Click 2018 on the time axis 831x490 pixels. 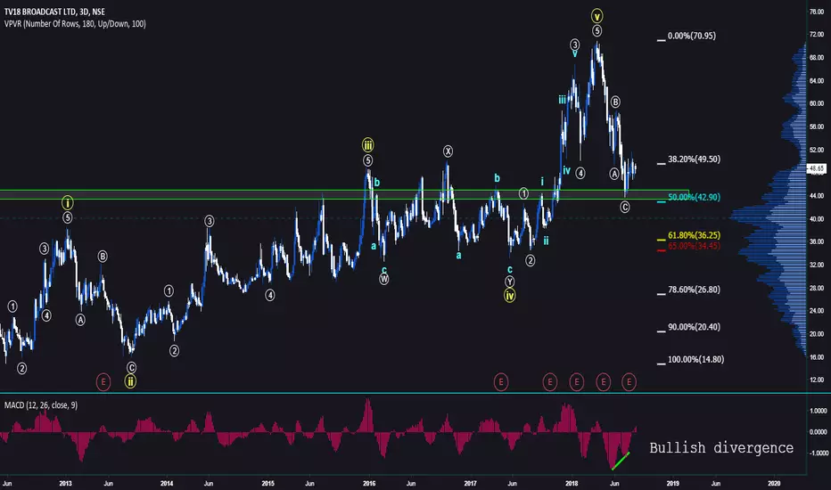point(572,483)
